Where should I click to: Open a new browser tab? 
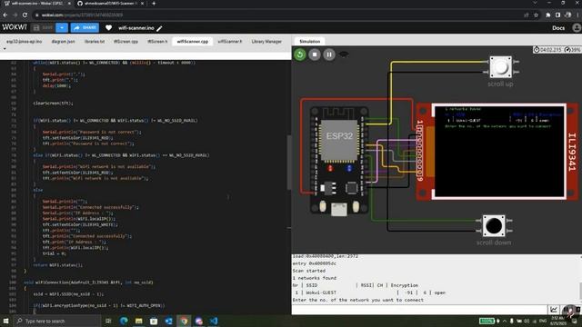click(x=154, y=4)
